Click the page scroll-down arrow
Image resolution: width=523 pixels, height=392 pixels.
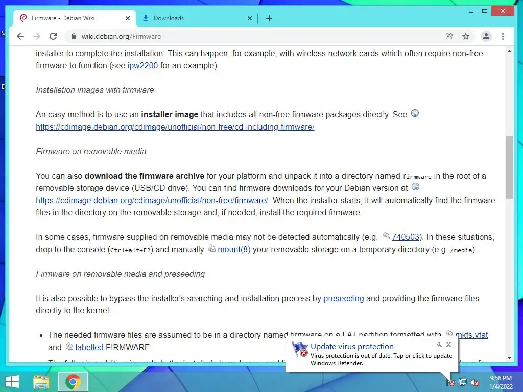click(509, 358)
